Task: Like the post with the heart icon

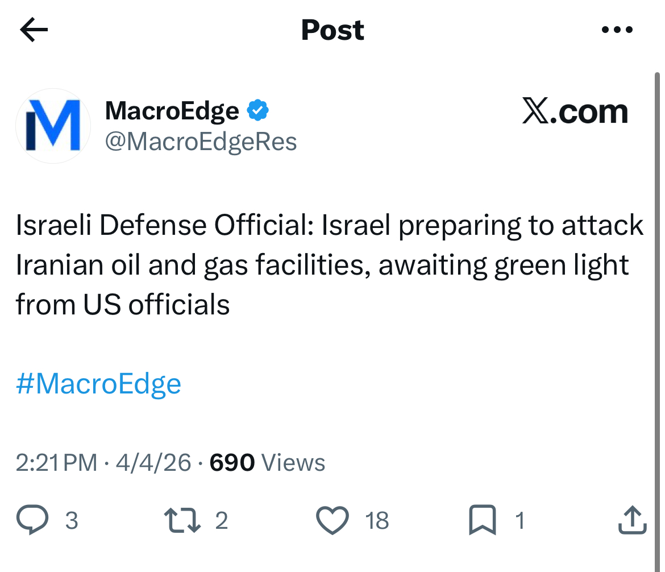Action: (332, 520)
